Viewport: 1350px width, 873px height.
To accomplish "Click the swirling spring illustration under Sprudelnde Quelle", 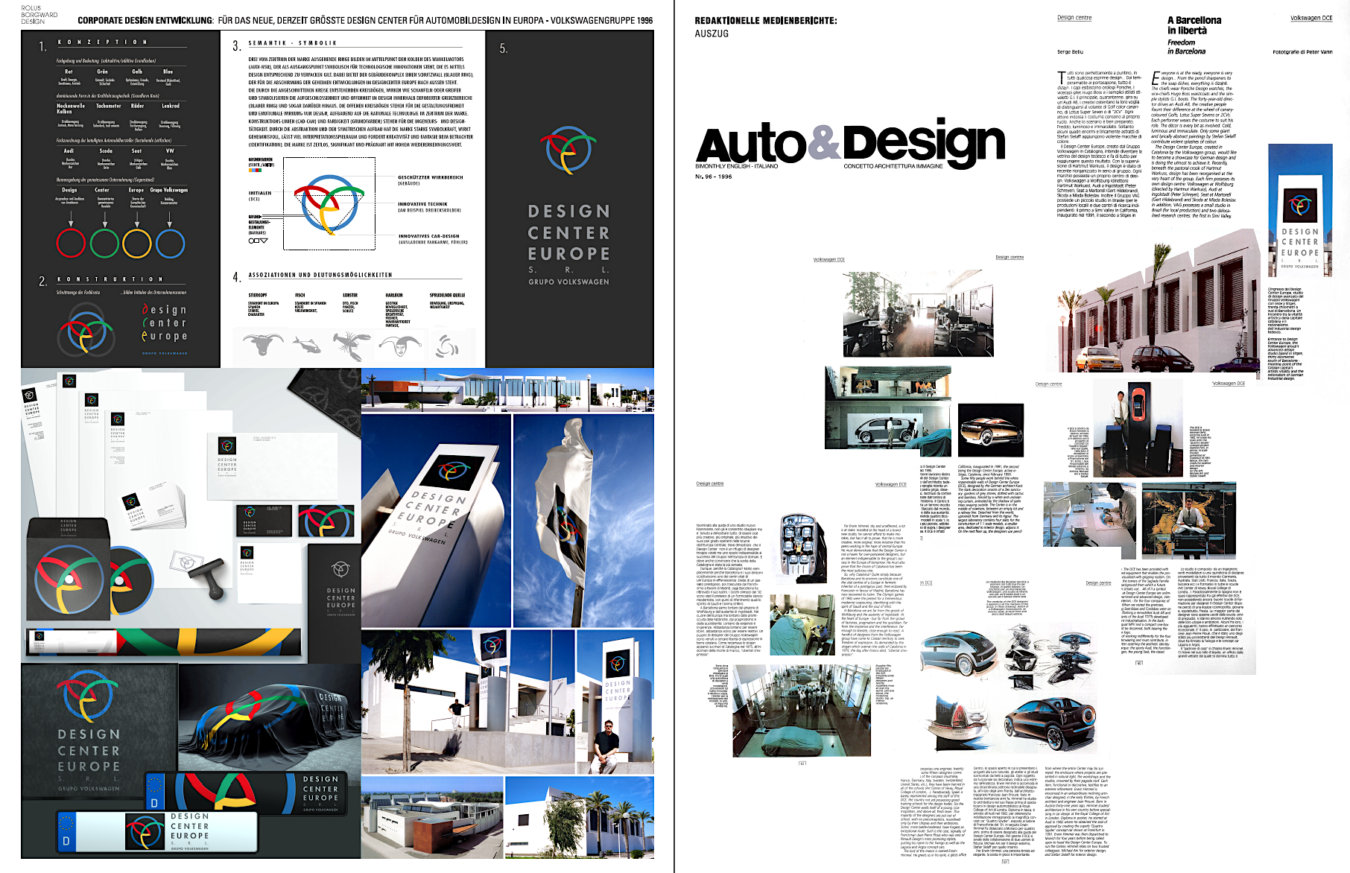I will click(x=447, y=345).
